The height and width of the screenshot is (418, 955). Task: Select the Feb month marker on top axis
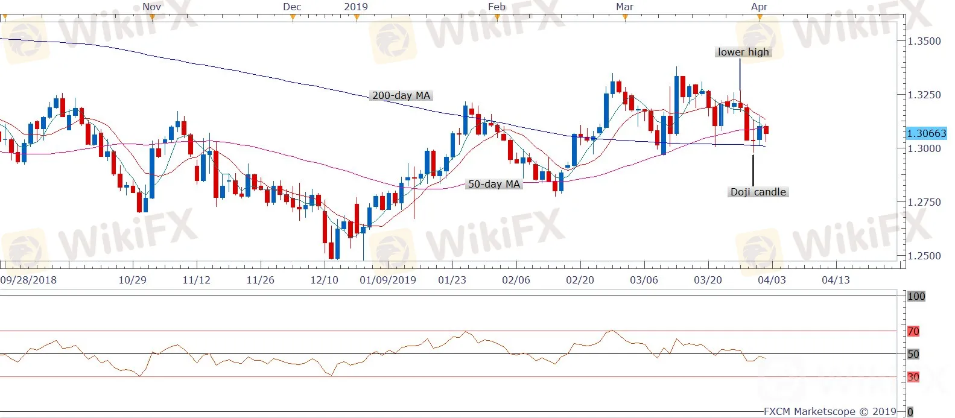[497, 7]
